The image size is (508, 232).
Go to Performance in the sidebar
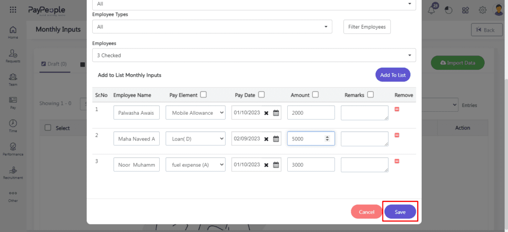coord(13,148)
